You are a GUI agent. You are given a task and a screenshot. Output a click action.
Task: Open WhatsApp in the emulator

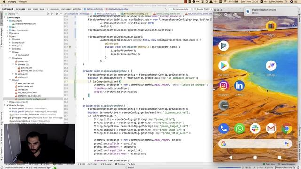239,128
